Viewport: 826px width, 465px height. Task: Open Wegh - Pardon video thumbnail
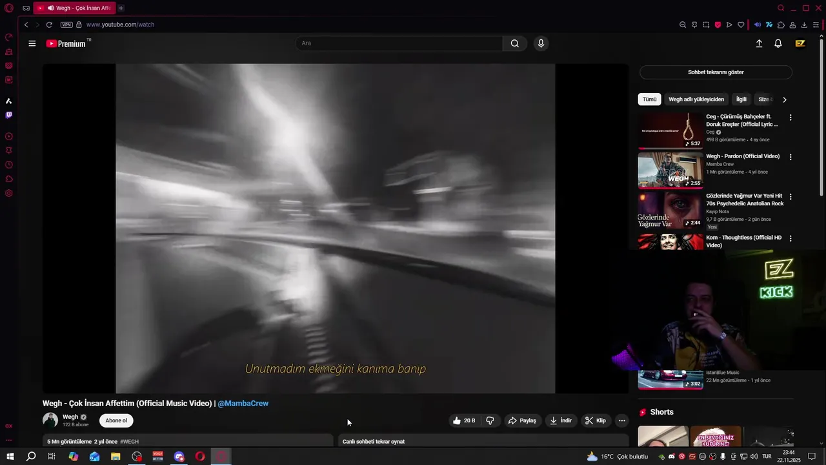[670, 170]
